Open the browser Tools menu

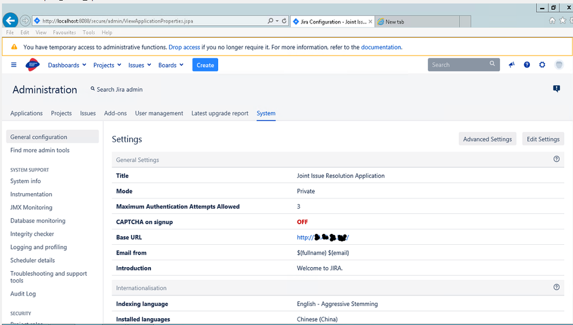[89, 33]
